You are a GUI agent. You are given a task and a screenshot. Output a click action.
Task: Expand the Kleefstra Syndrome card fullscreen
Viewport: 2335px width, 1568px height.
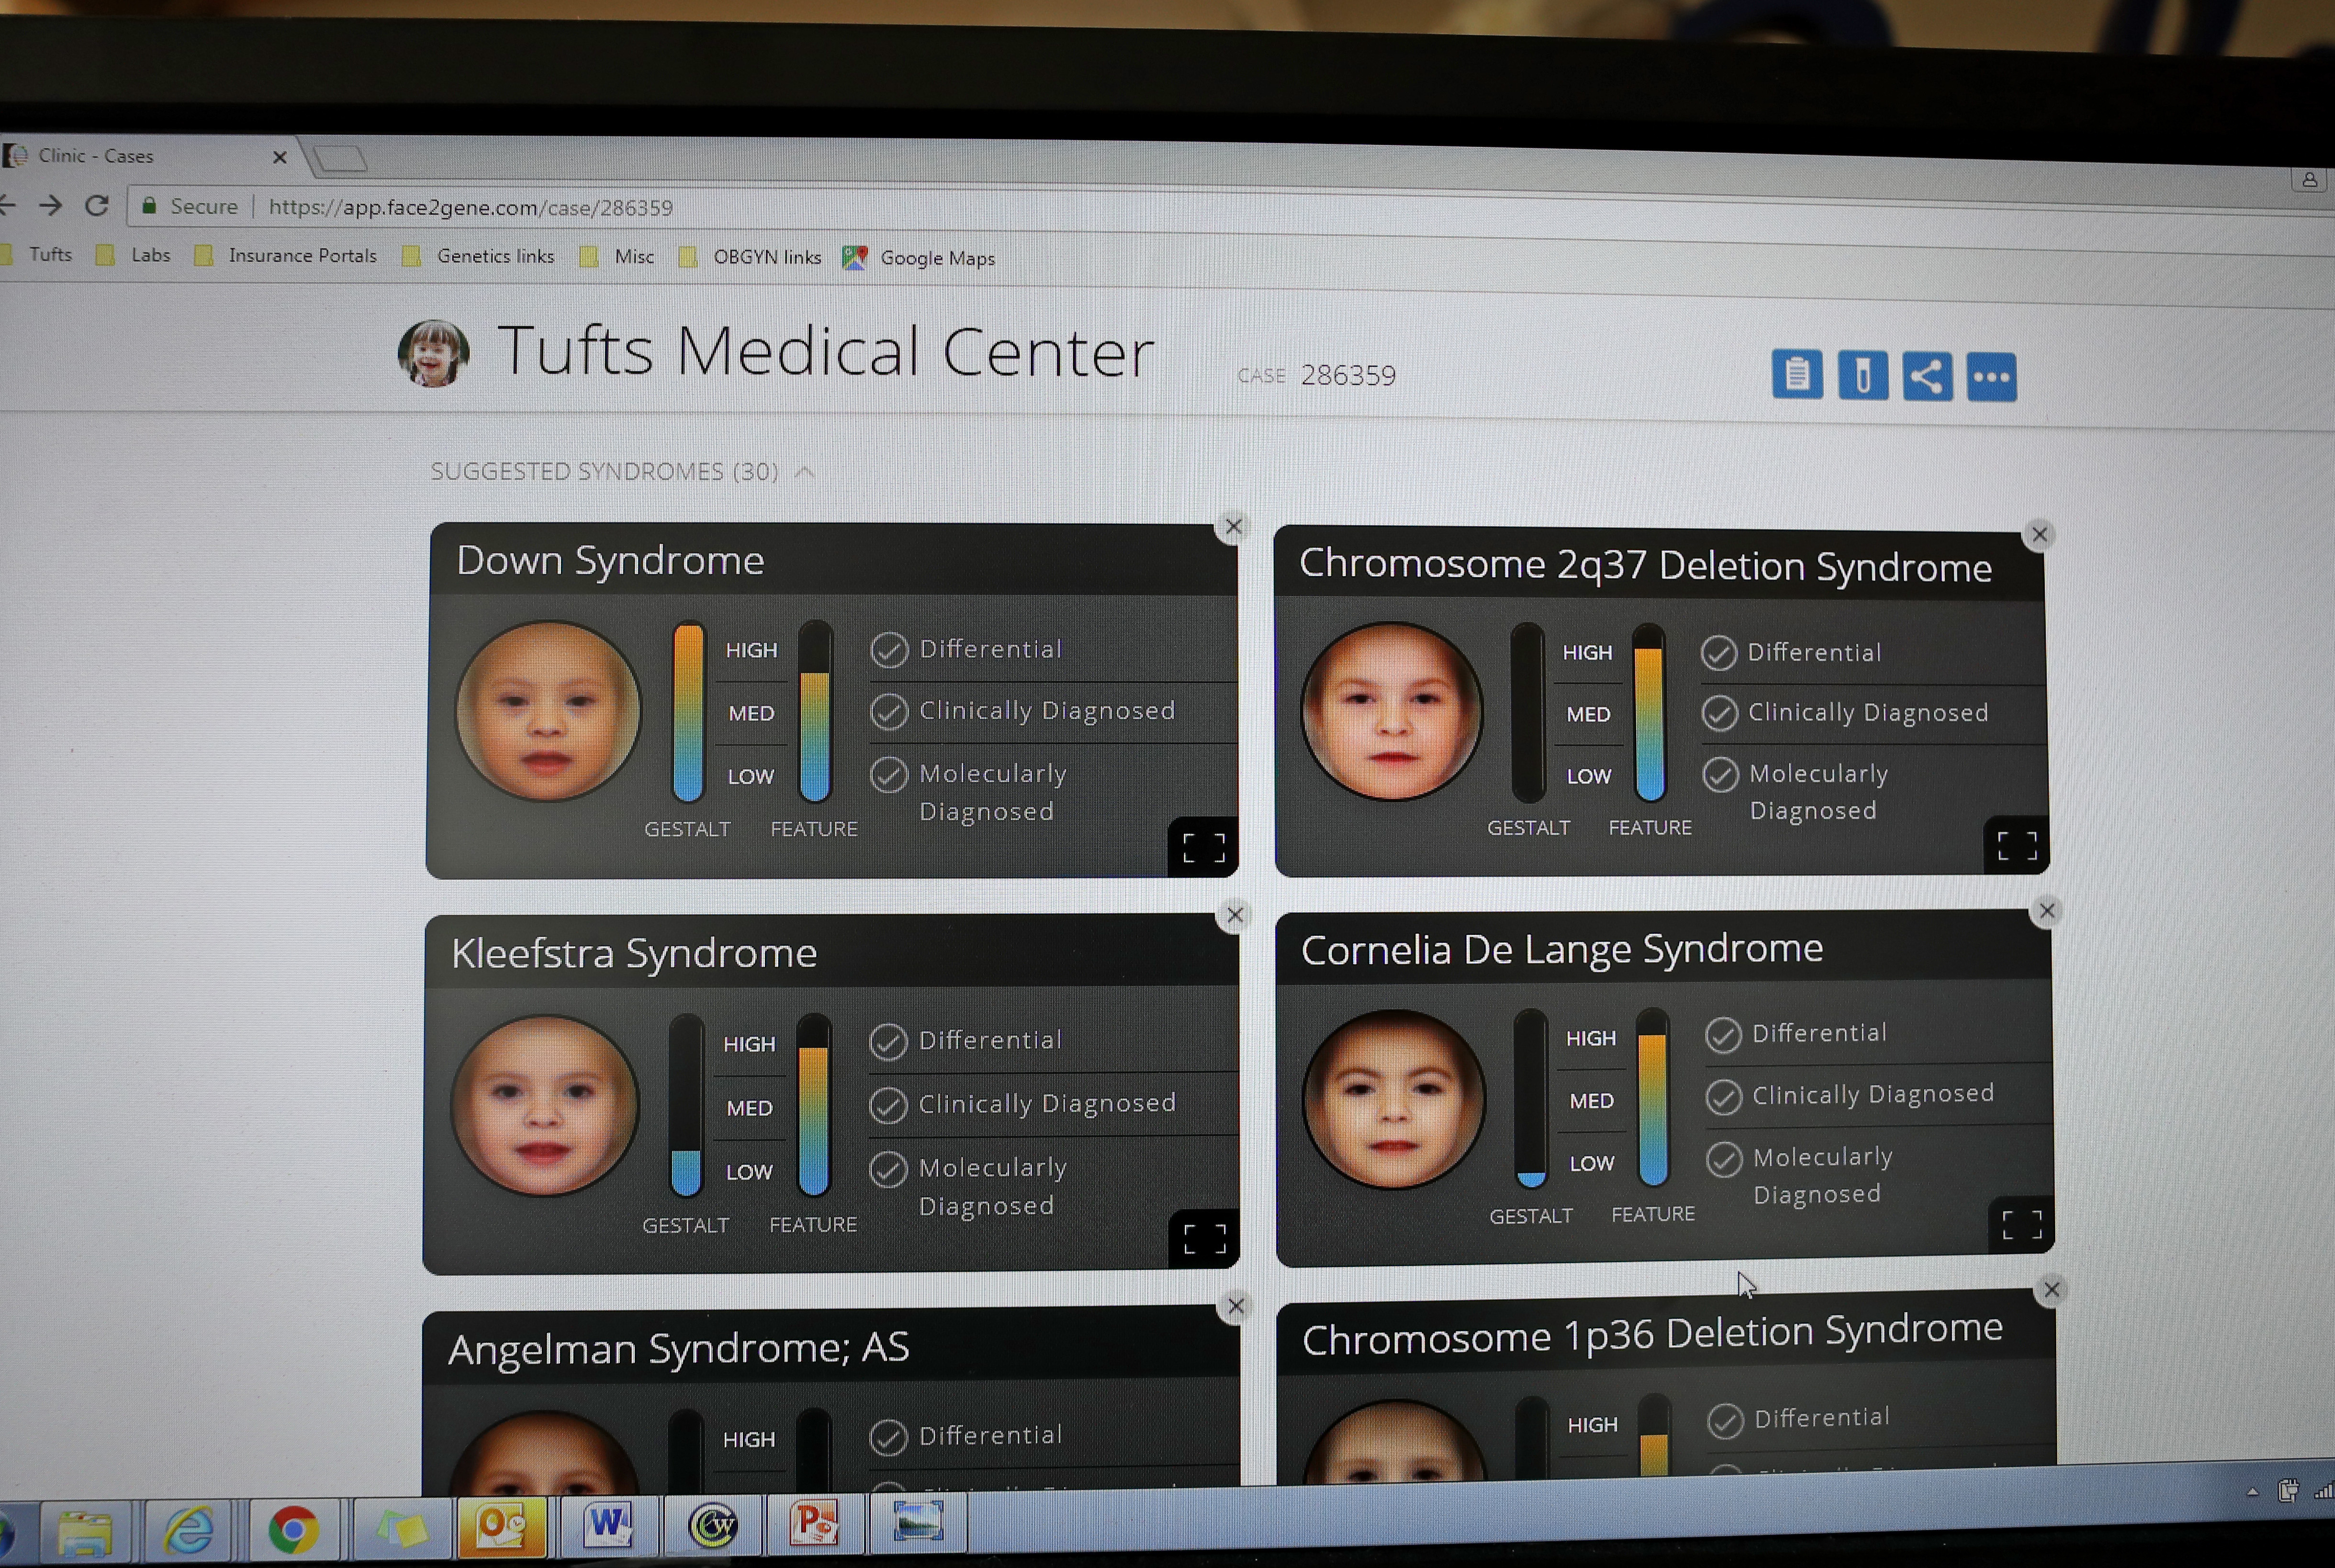[1204, 1239]
